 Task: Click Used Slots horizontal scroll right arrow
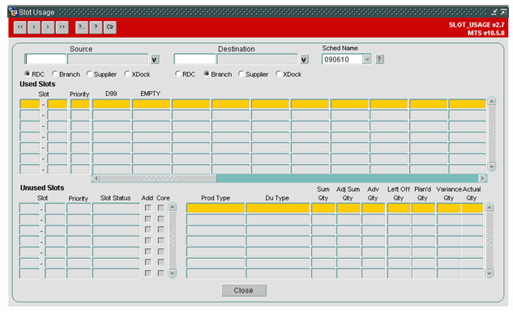[x=482, y=178]
